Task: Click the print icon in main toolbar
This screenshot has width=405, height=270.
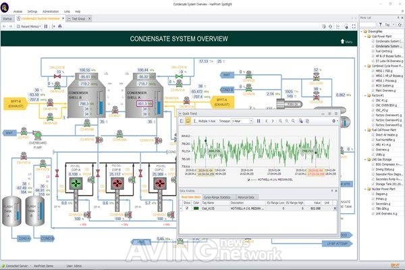Action: coord(60,26)
